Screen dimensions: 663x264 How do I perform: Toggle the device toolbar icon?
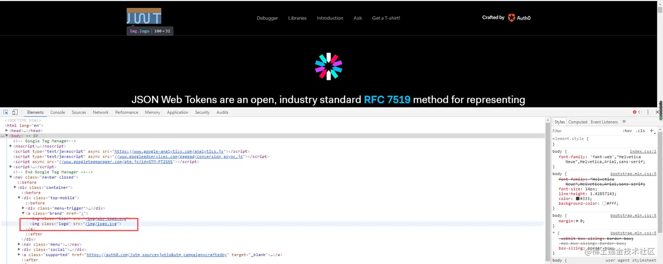[15, 112]
